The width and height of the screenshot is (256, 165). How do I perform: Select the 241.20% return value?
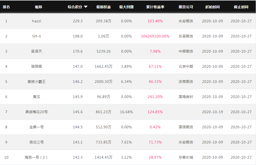[x=155, y=97]
